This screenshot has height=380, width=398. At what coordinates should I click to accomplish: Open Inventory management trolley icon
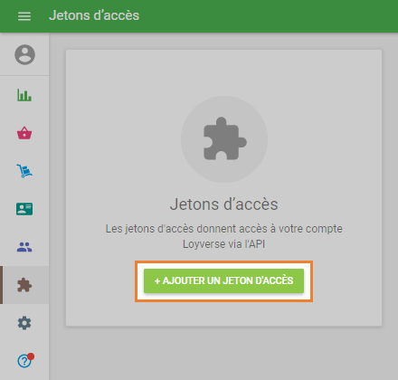click(24, 171)
